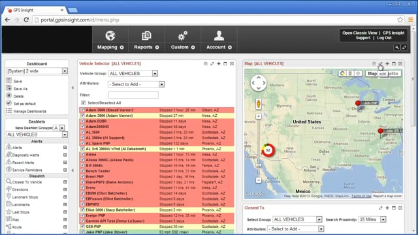Image resolution: width=418 pixels, height=235 pixels.
Task: Open the Account menu
Action: [x=219, y=40]
